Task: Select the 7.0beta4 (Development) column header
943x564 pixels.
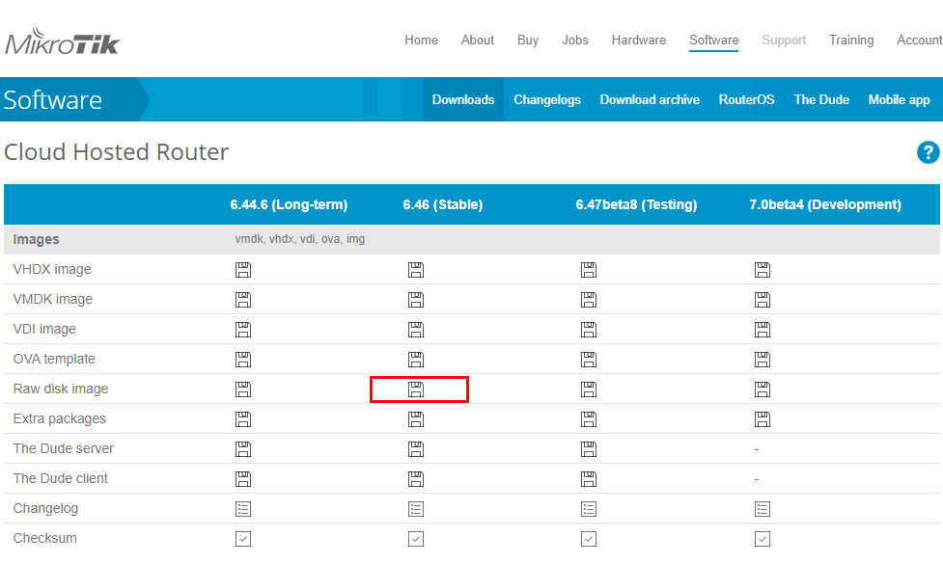Action: click(x=825, y=204)
